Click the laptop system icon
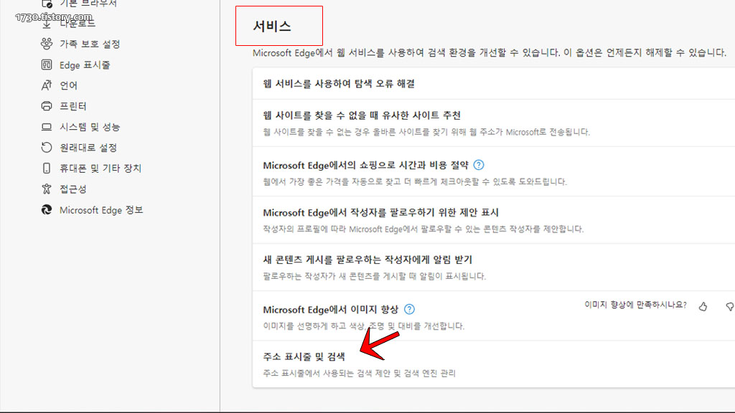 (x=47, y=127)
